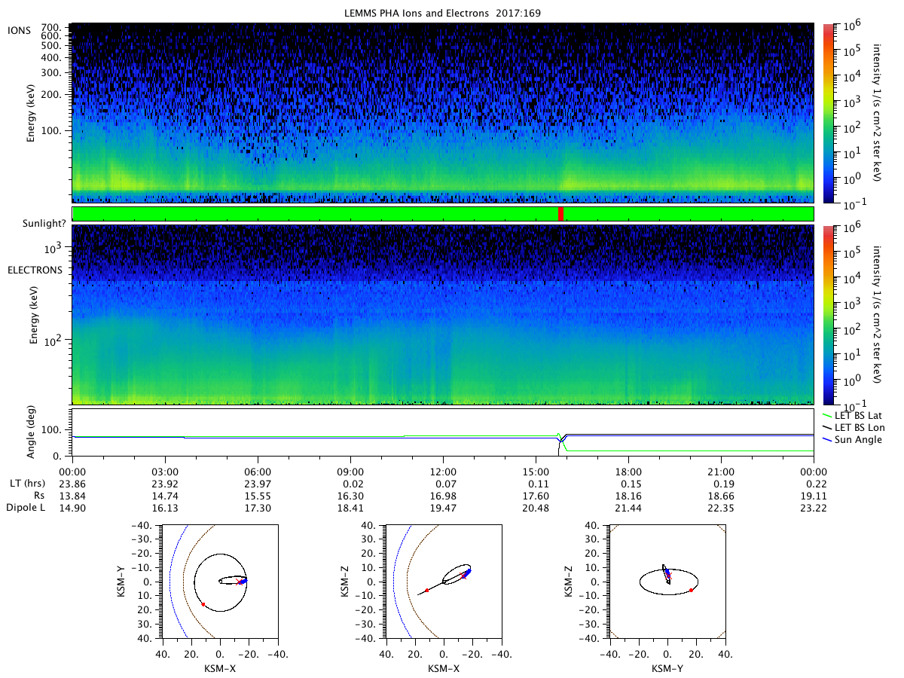Click the KSM-X versus KSM-Y orbit plot
904x678 pixels.
point(219,582)
